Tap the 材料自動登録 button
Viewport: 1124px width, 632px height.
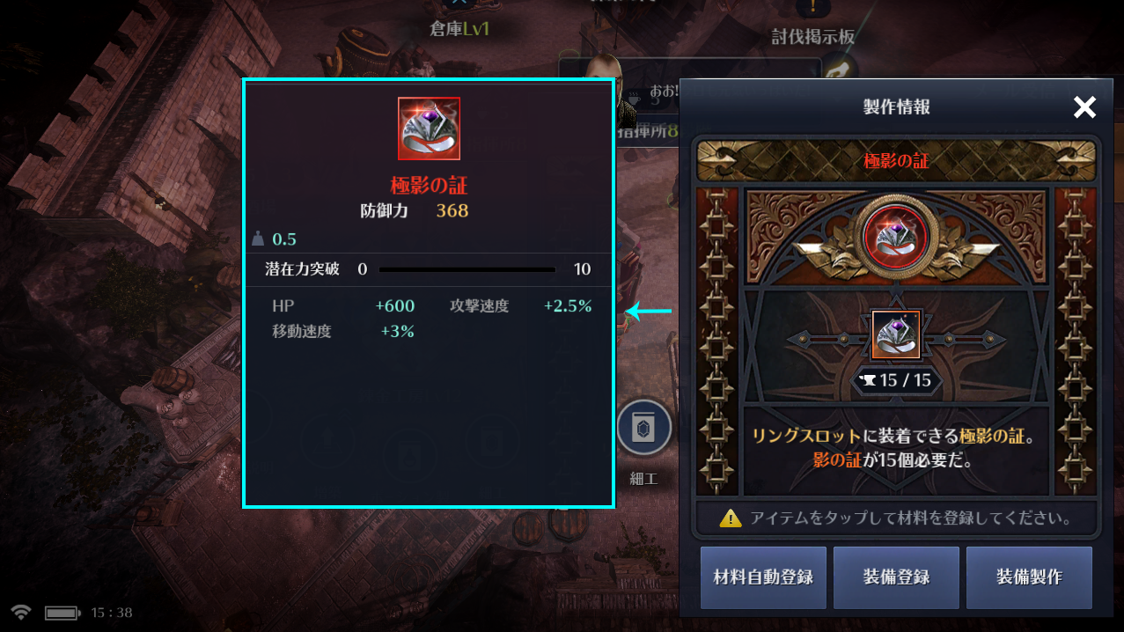763,577
